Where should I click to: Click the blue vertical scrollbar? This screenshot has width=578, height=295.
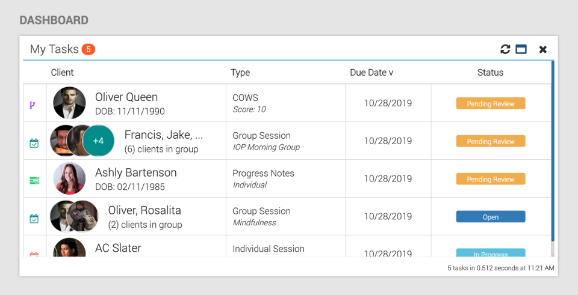553,150
